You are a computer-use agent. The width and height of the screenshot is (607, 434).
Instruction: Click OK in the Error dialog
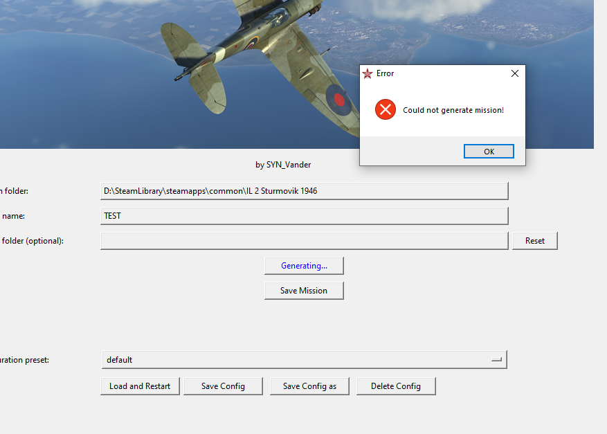click(x=489, y=152)
